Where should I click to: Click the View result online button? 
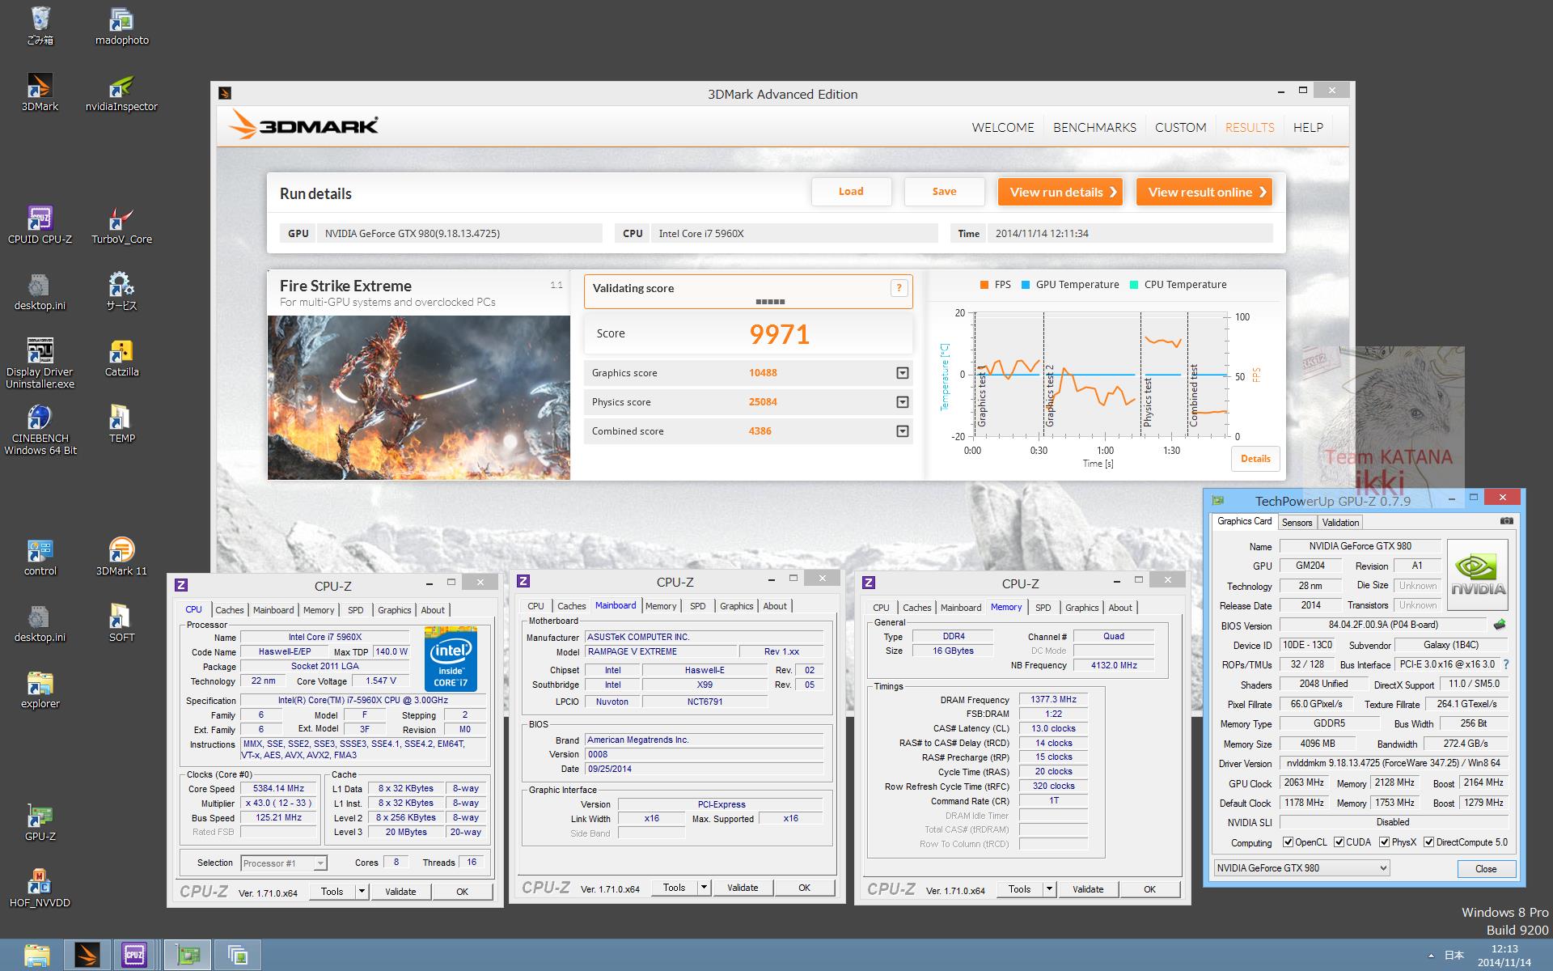(x=1204, y=192)
